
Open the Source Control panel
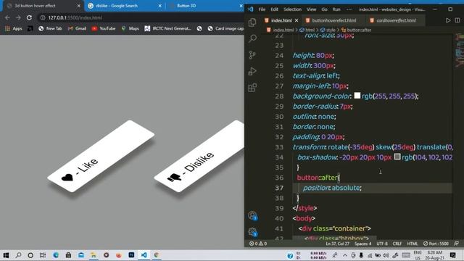[x=252, y=55]
